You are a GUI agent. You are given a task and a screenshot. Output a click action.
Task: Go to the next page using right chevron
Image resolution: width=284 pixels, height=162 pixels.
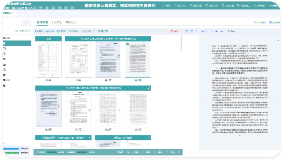click(x=211, y=31)
